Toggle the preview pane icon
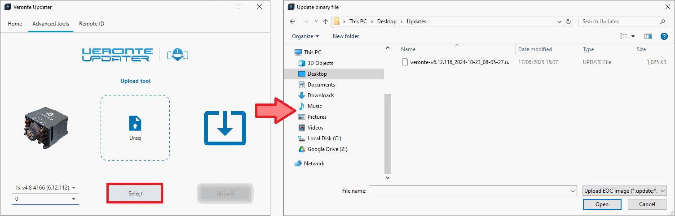 (x=648, y=36)
